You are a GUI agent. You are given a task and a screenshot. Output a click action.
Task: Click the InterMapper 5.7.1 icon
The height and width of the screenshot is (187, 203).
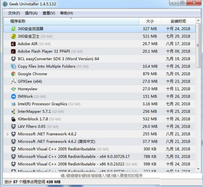click(x=13, y=111)
